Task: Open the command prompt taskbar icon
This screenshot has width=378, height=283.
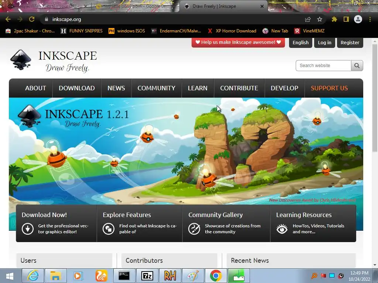Action: click(x=124, y=276)
